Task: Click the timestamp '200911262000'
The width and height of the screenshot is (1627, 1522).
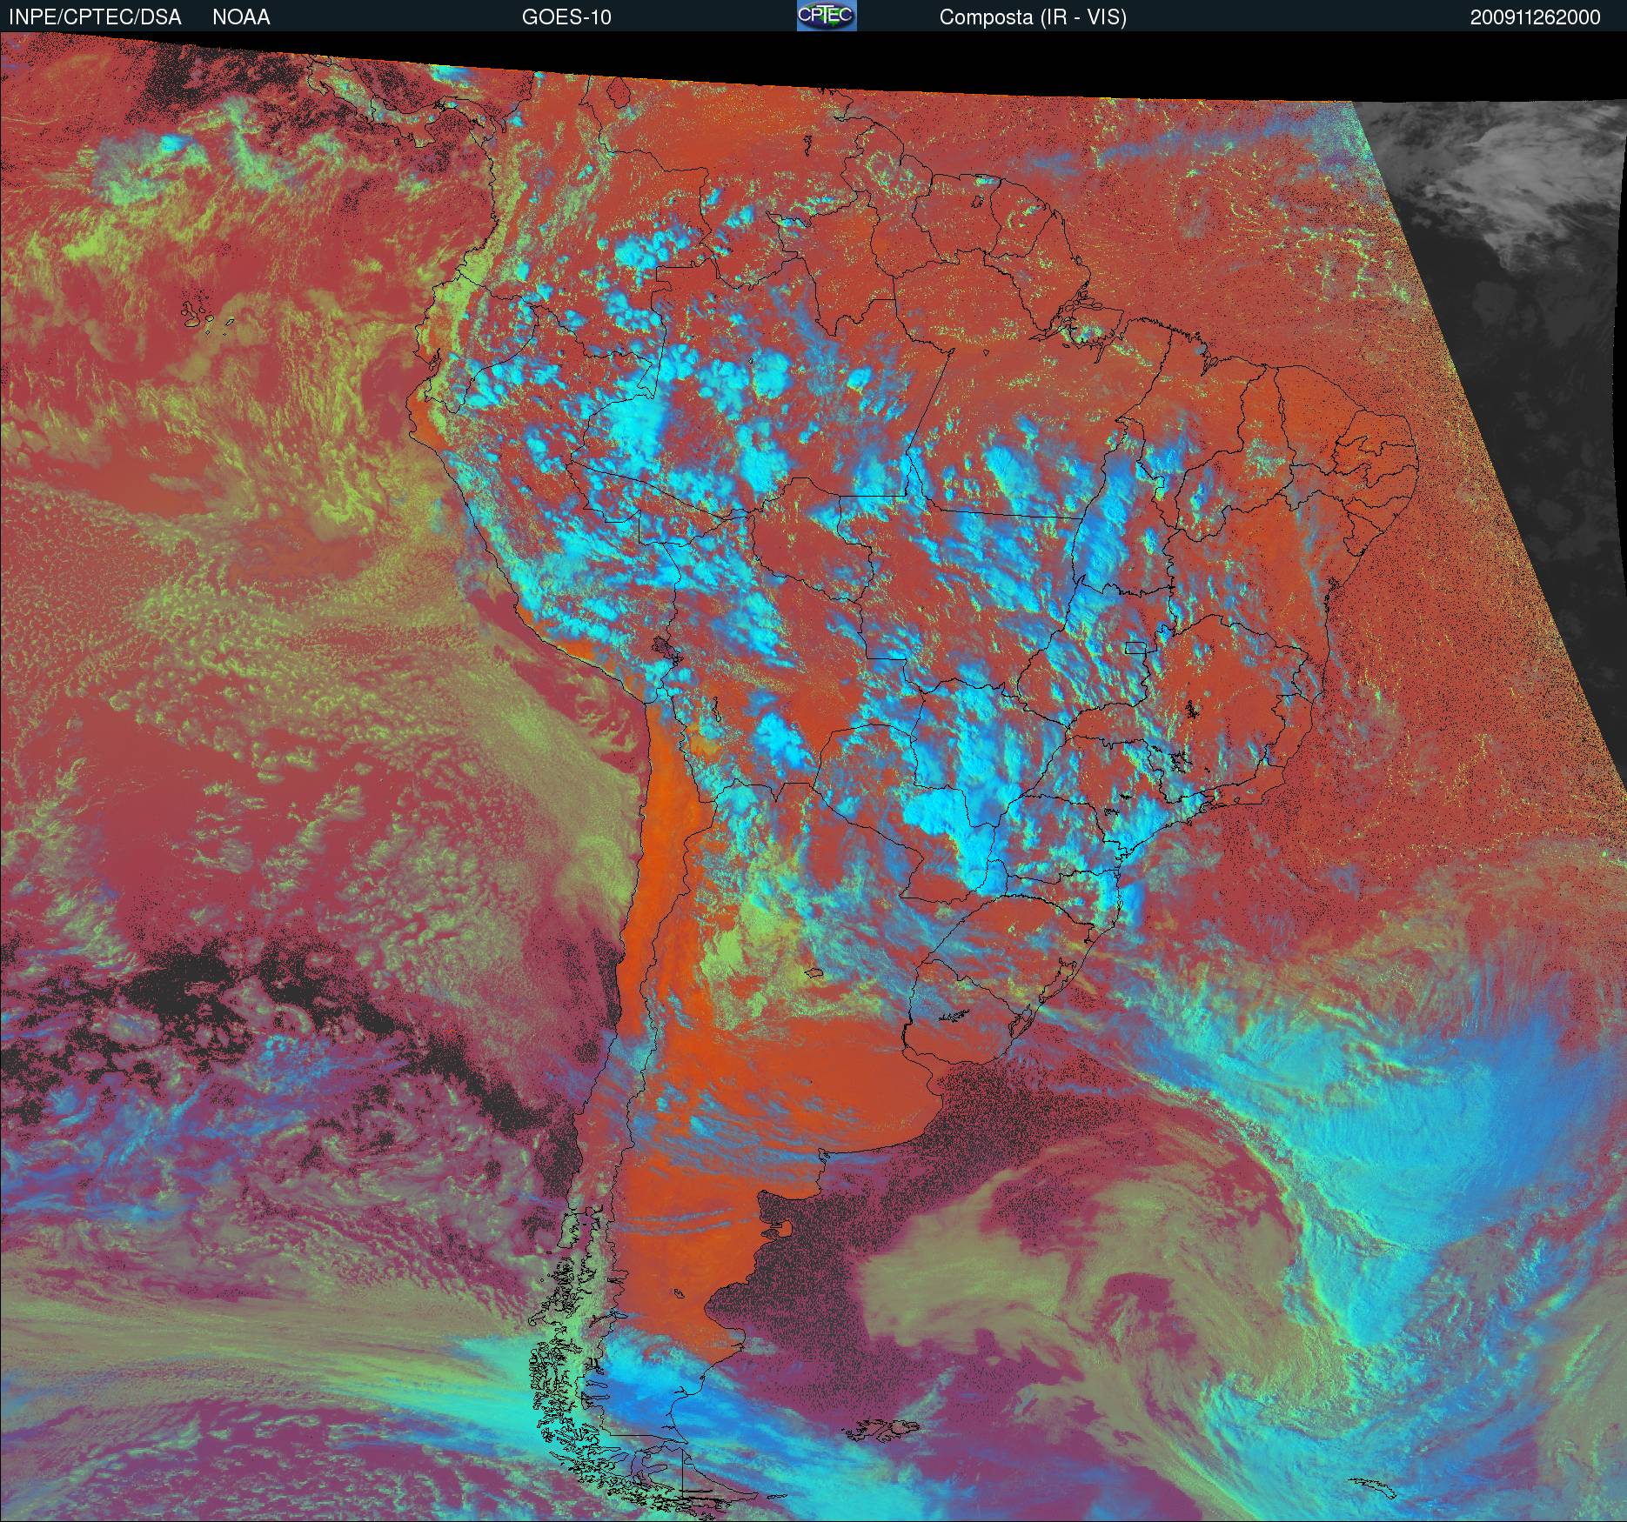Action: click(1536, 17)
